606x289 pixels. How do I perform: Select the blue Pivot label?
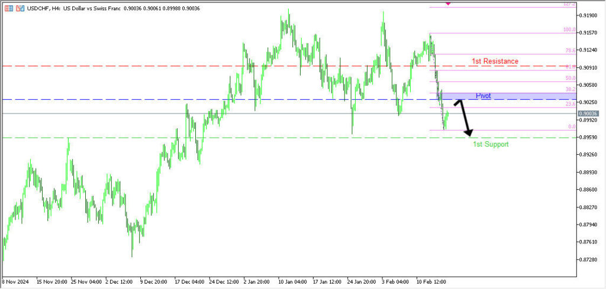point(483,95)
